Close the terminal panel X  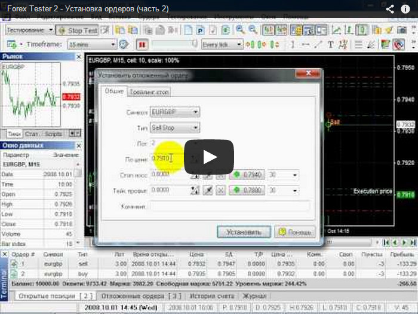point(4,254)
